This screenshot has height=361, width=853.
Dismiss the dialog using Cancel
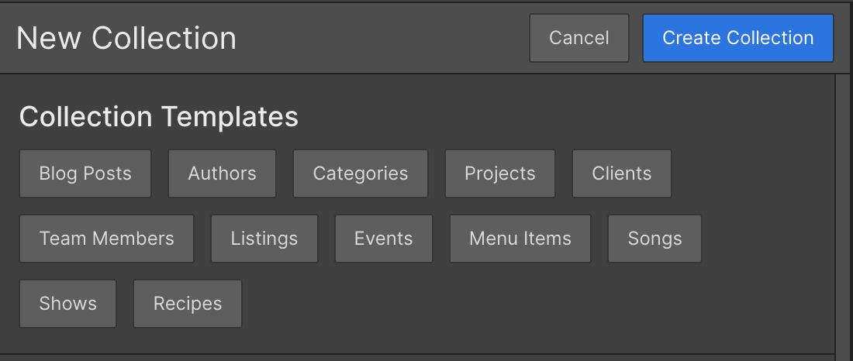click(x=578, y=38)
